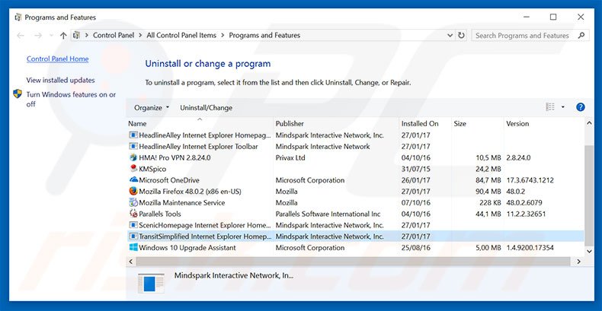Open View installed updates link

61,80
